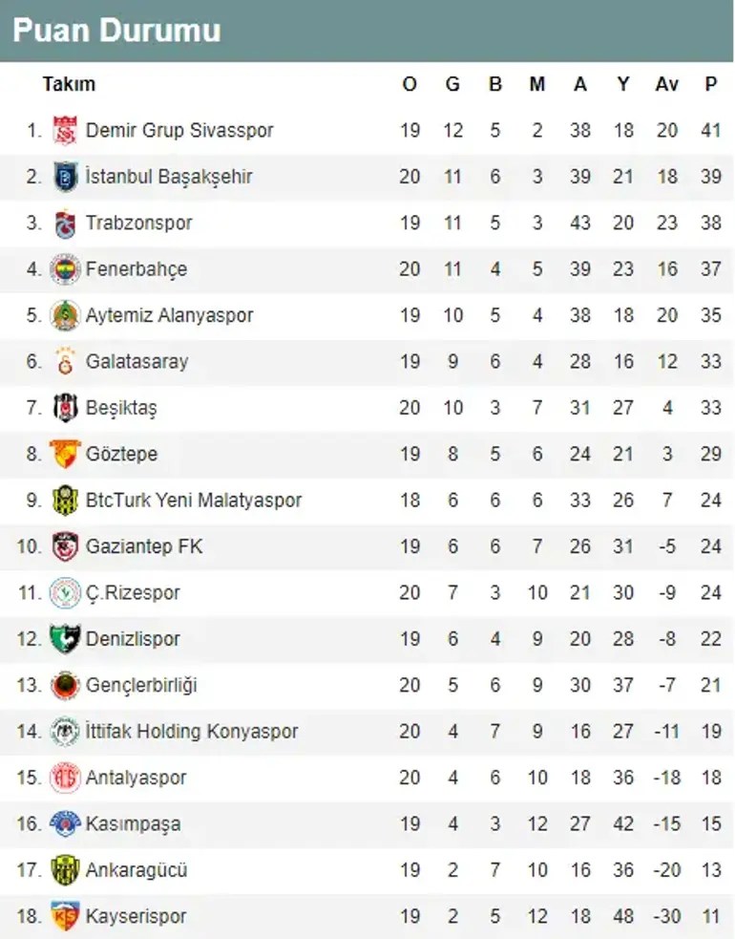Screen dimensions: 735x939
Task: Select the İttifak Holding Konyaspor name
Action: 192,731
